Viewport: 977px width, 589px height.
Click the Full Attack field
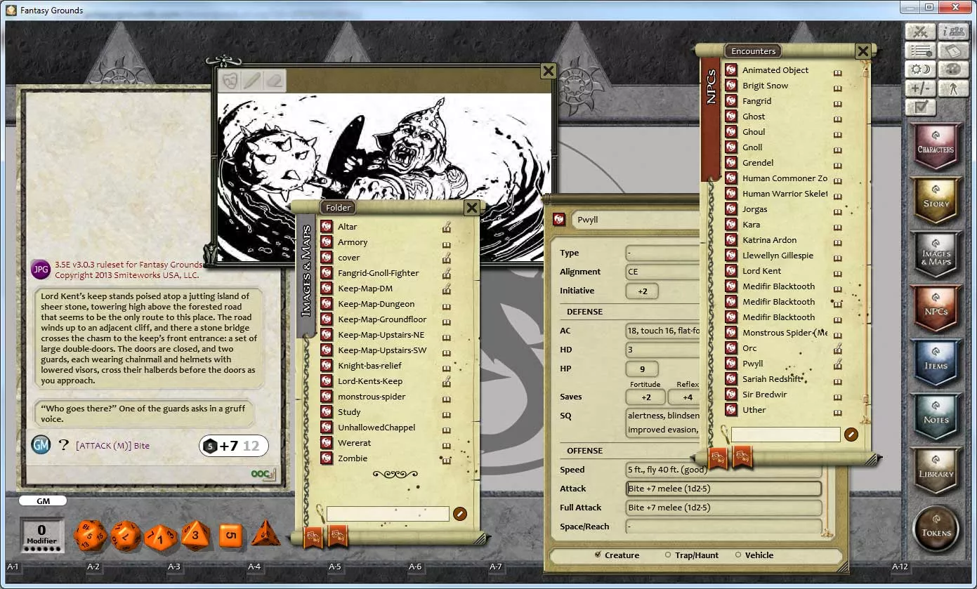click(723, 508)
